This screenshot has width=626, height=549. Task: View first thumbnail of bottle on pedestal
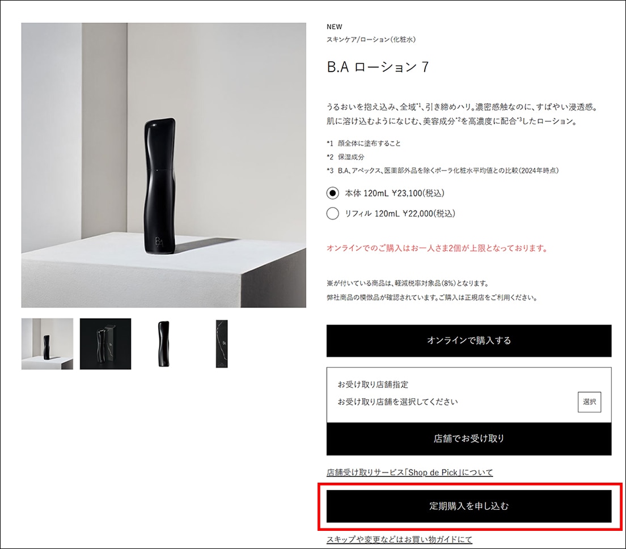(47, 344)
